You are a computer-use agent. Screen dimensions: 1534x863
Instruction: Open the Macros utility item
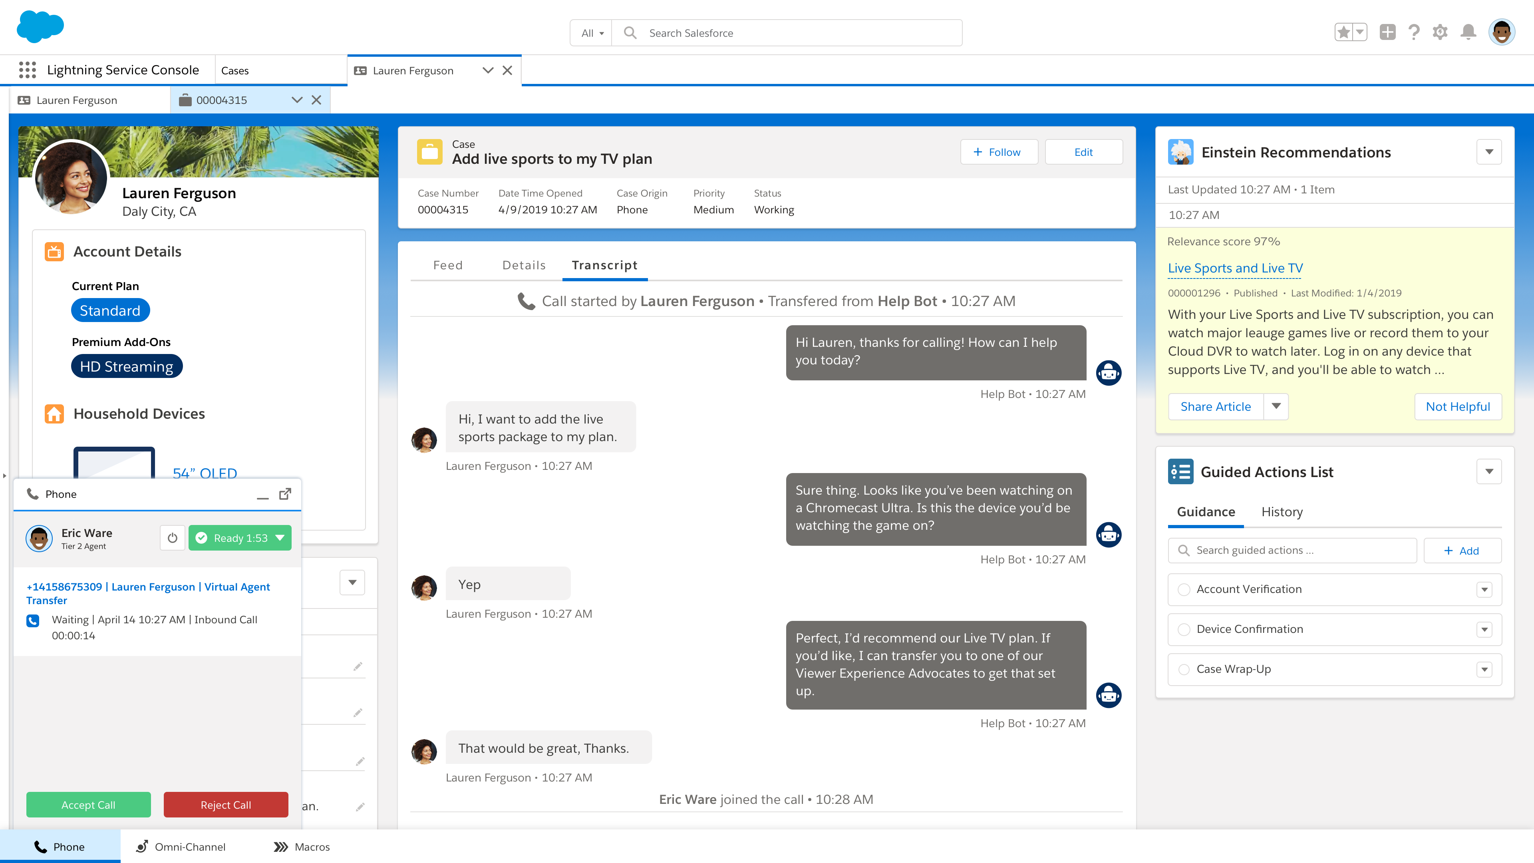pos(302,846)
